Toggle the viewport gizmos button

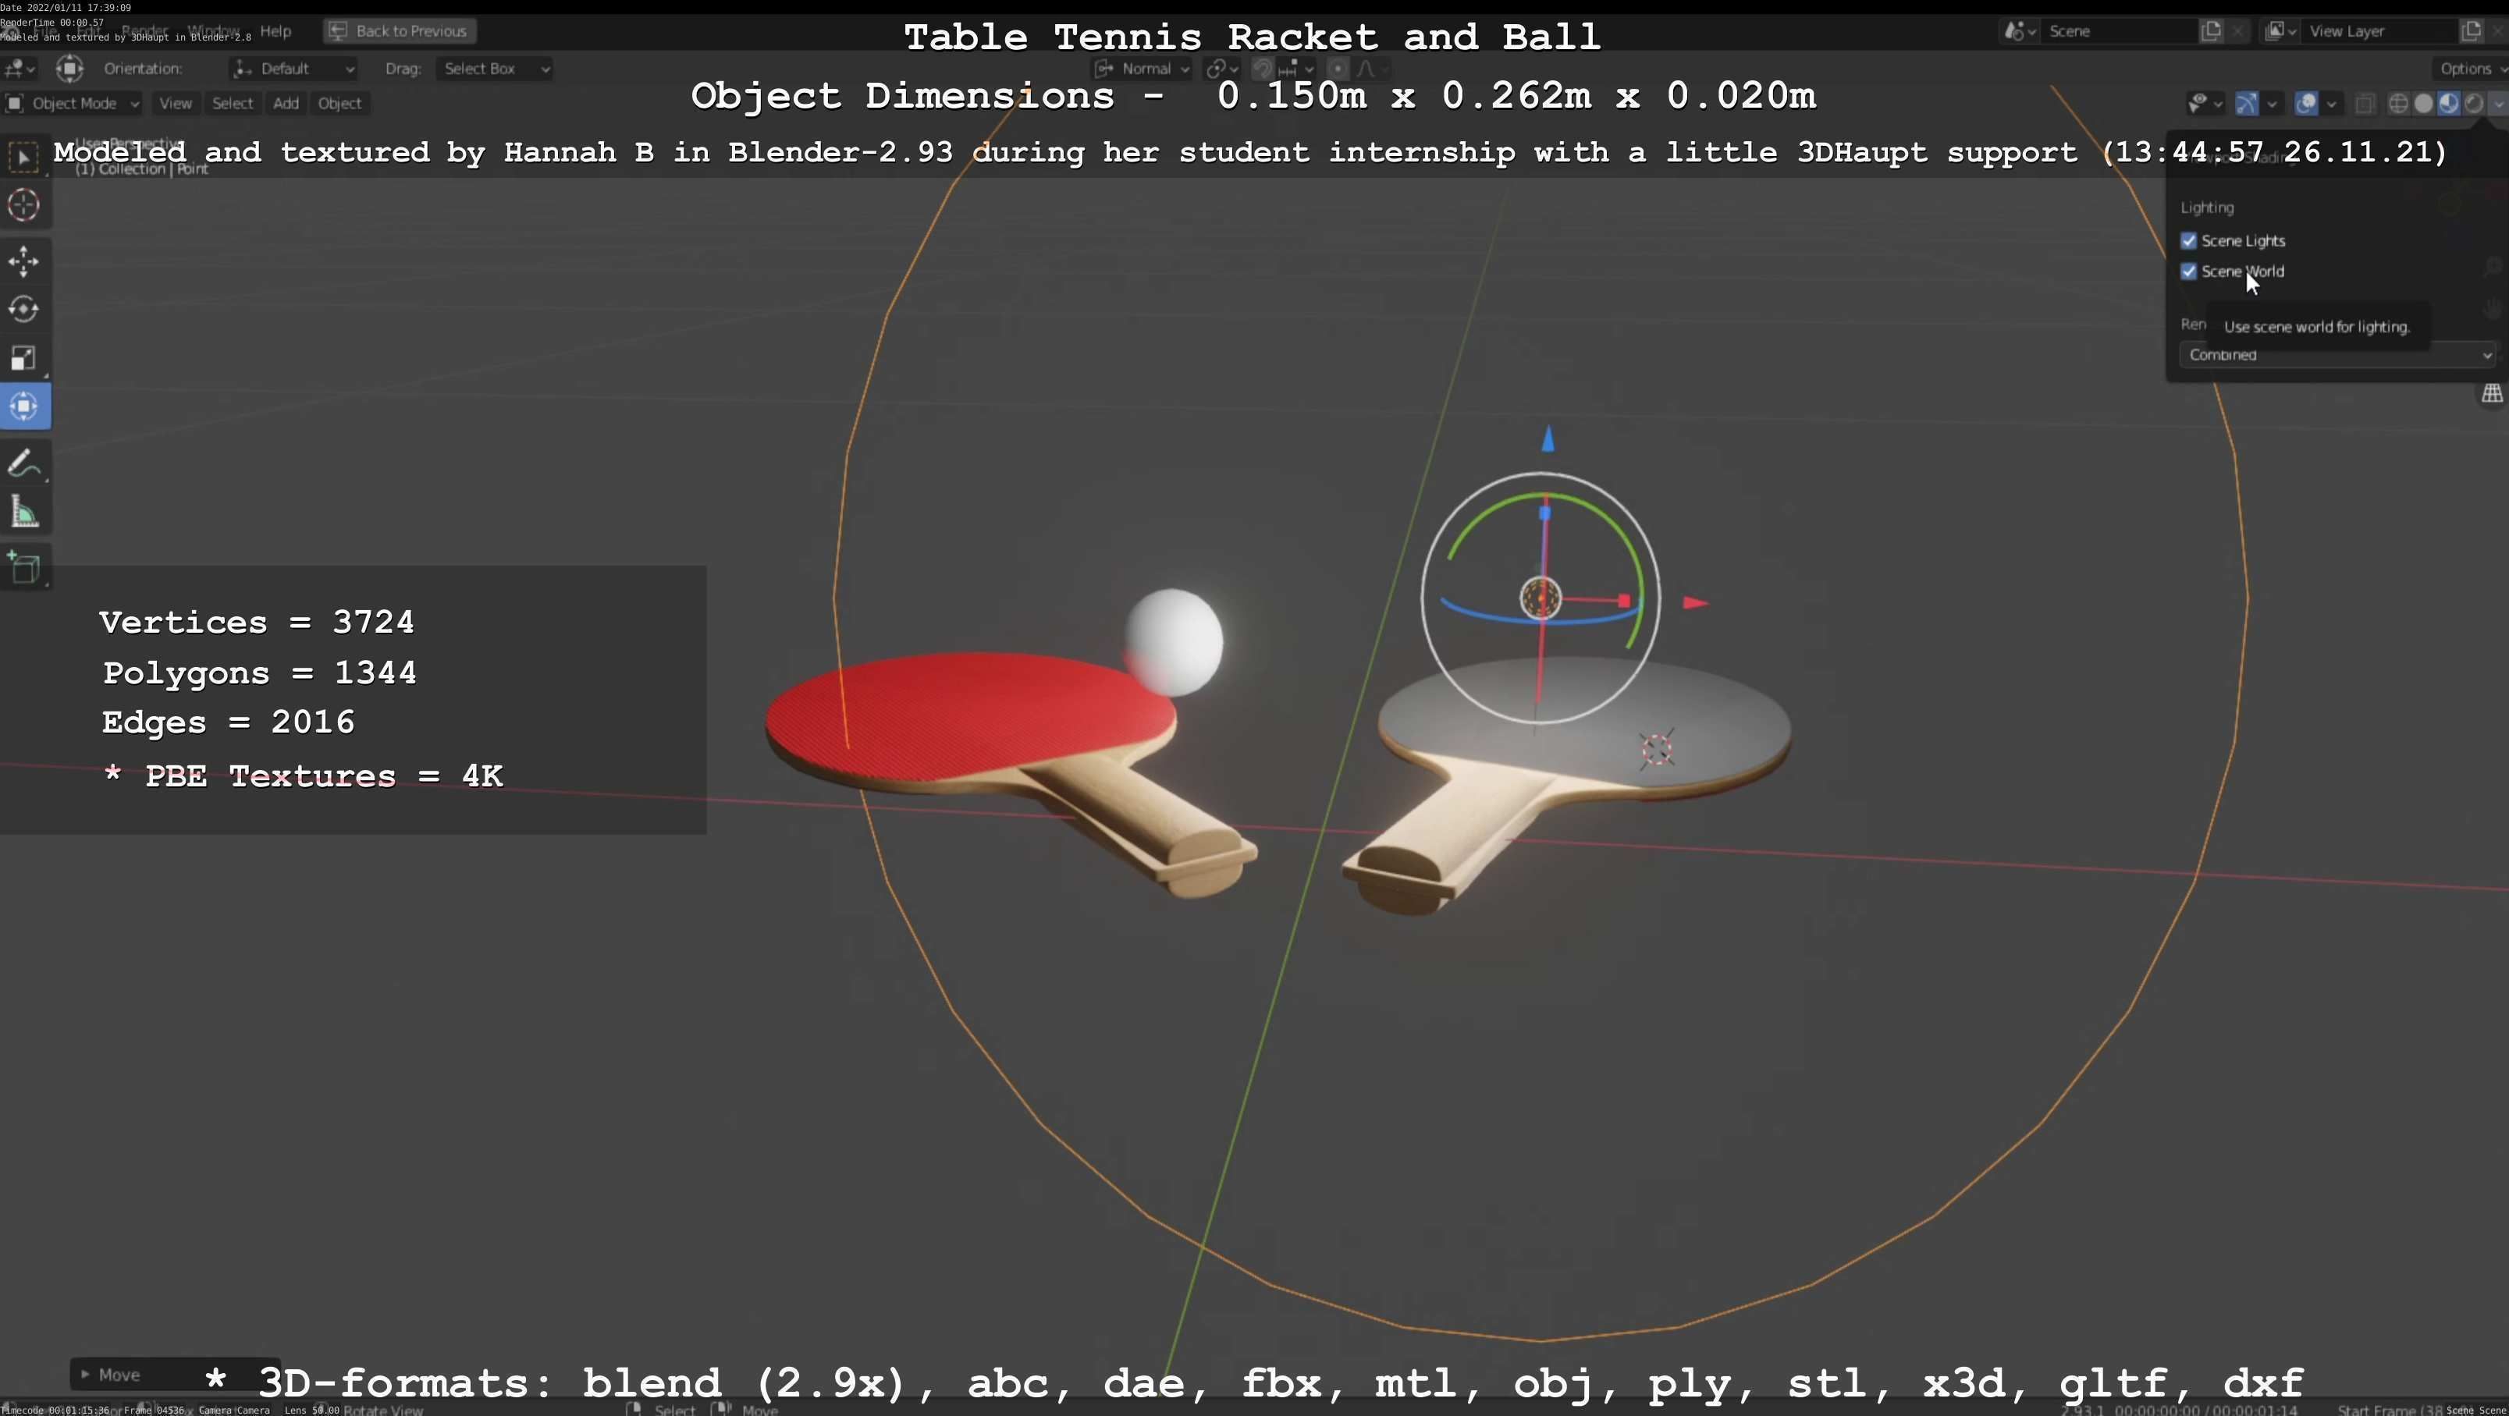2247,103
